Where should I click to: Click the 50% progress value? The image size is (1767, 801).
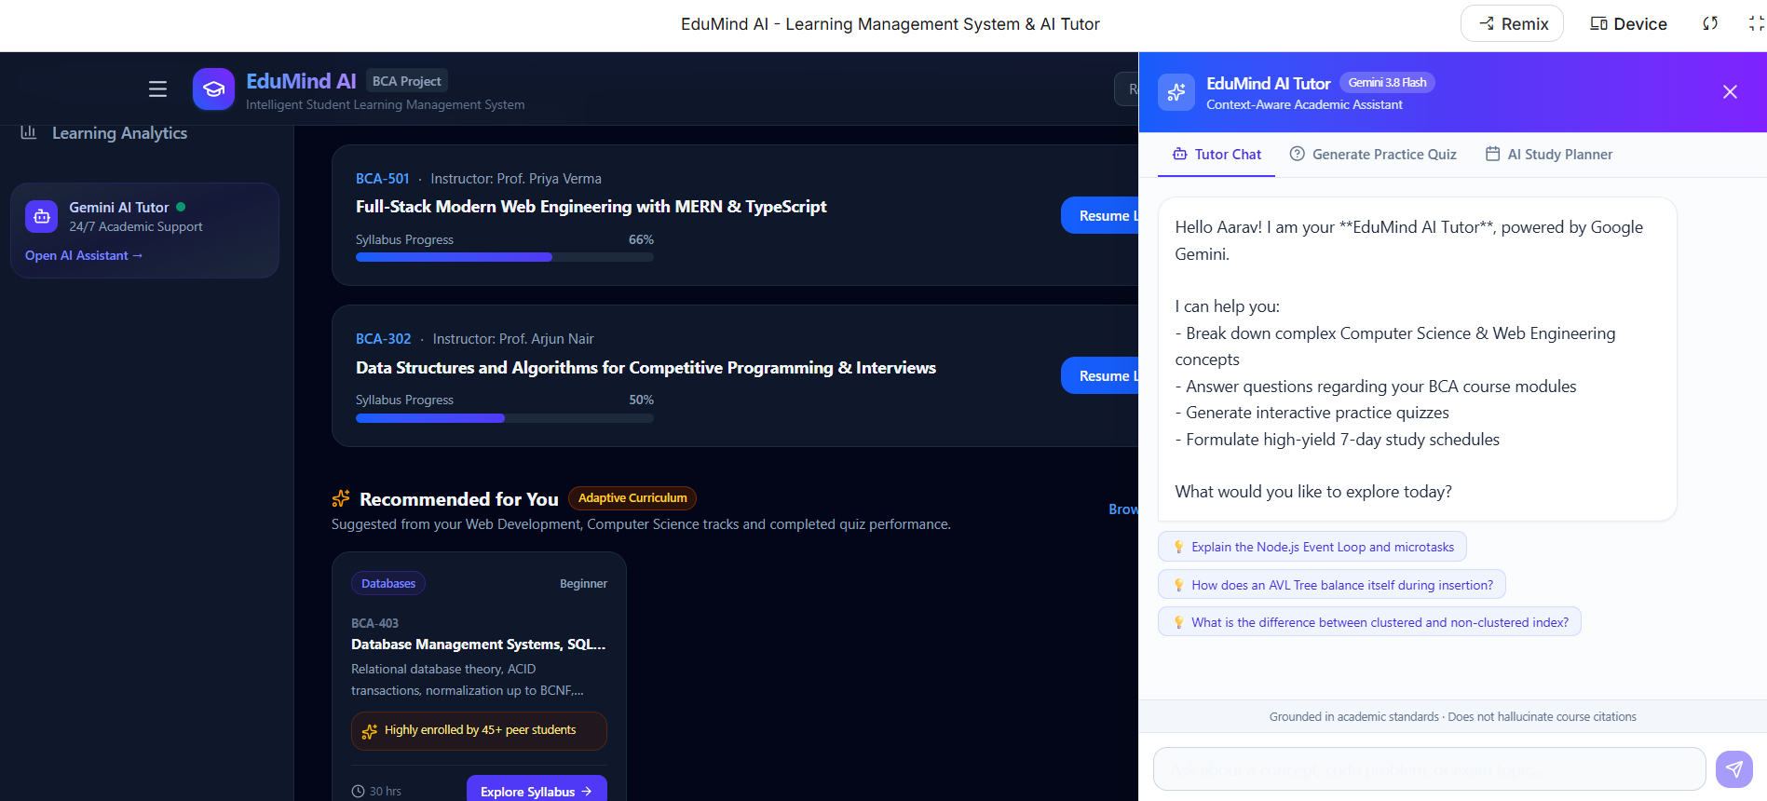641,400
